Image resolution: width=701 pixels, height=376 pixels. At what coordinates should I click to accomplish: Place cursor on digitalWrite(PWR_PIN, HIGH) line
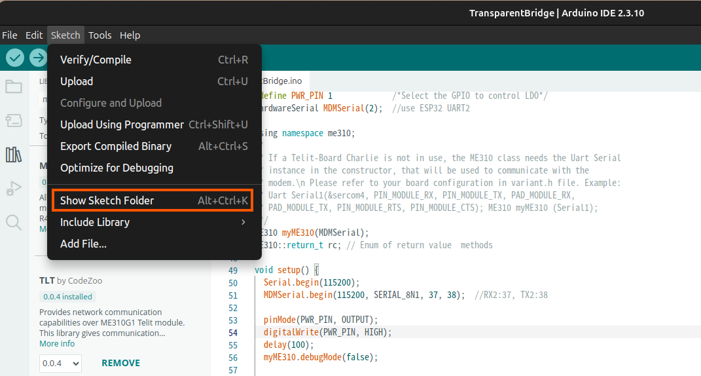[x=327, y=332]
